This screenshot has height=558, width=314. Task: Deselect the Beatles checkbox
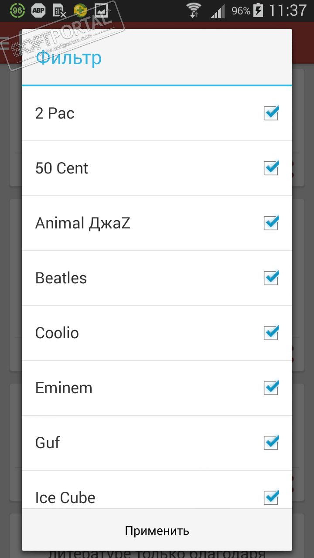coord(271,278)
